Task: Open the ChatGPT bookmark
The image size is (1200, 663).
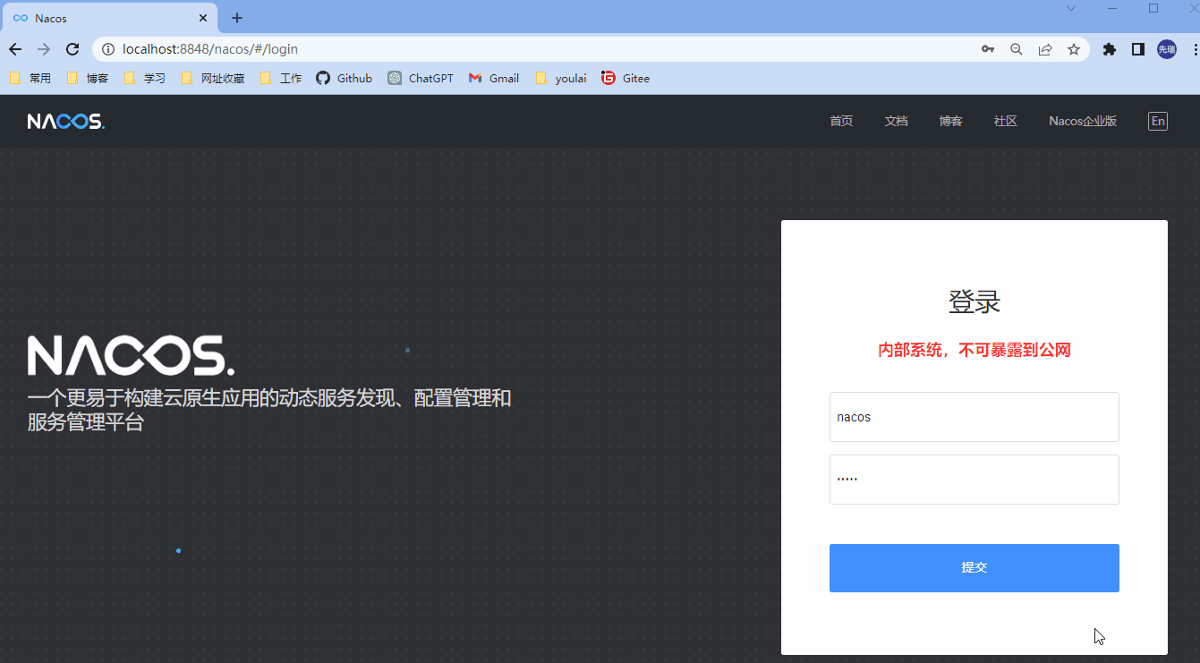Action: click(x=421, y=78)
